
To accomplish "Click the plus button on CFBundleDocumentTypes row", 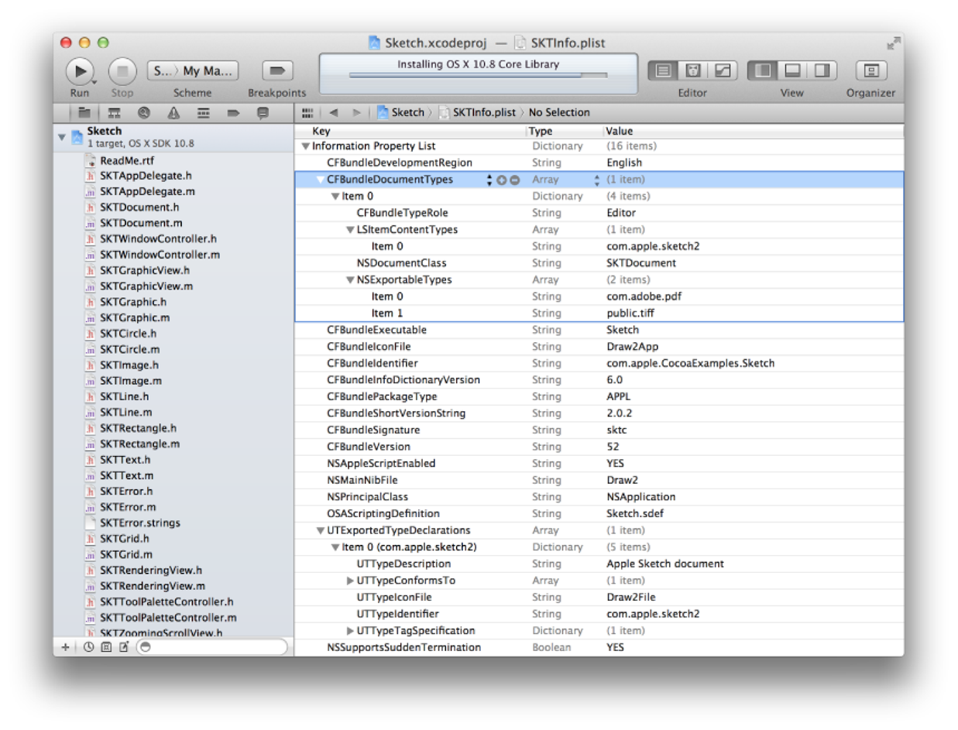I will (x=501, y=180).
